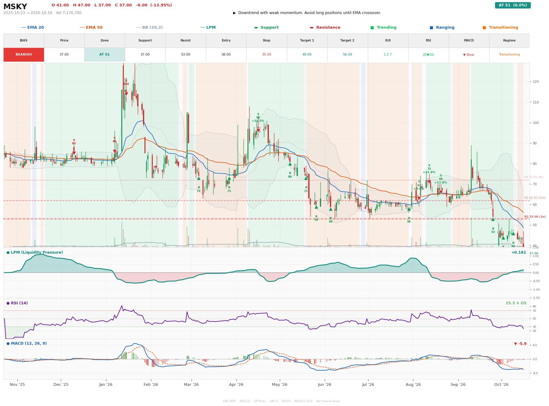
Task: Click the R2 62.00 (10x) resistance label
Action: click(x=535, y=198)
